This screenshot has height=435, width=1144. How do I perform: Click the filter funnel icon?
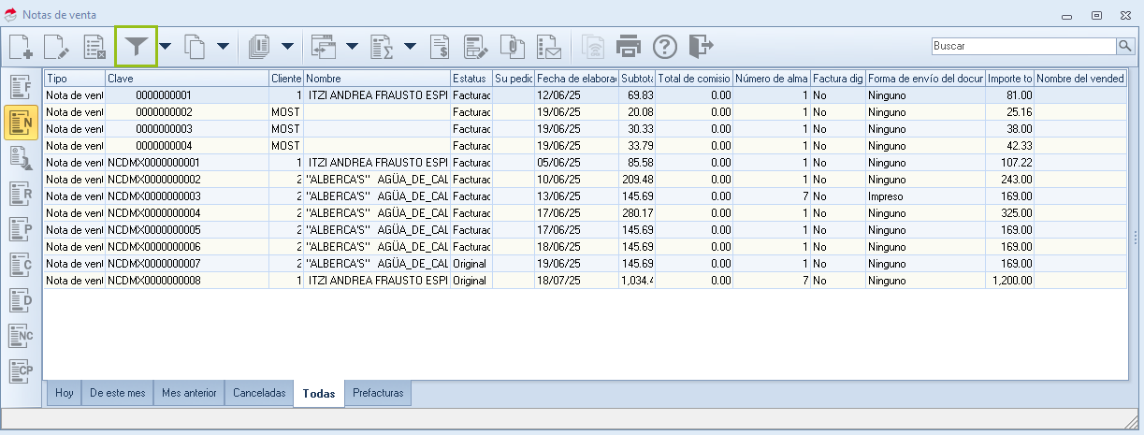coord(137,46)
